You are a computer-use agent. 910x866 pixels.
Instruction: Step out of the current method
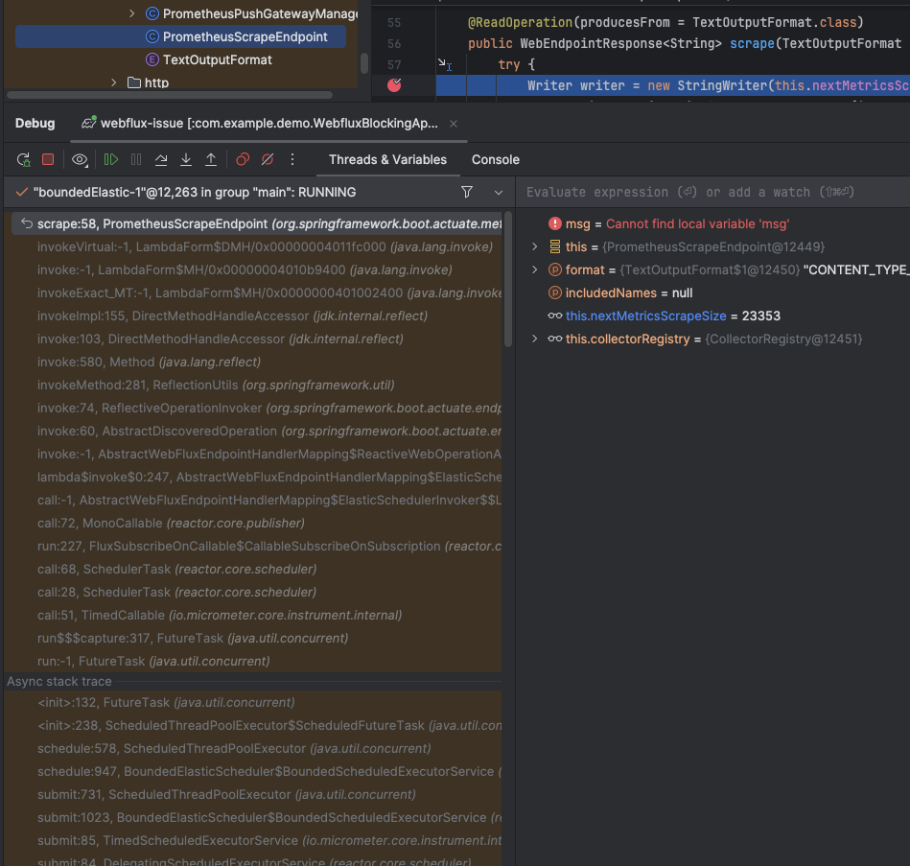211,159
